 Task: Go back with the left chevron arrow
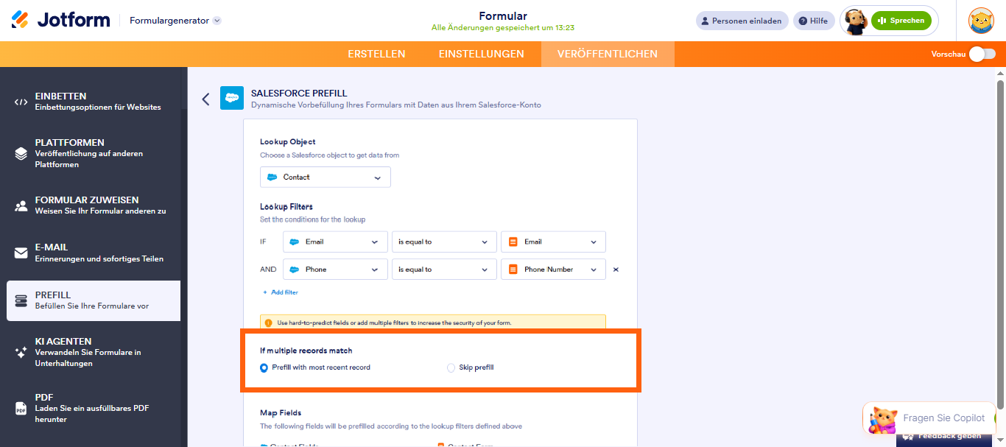(x=205, y=99)
